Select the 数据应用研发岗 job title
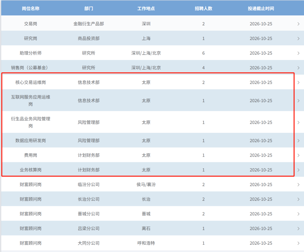Screen dimensions: 304x252 [x=31, y=141]
